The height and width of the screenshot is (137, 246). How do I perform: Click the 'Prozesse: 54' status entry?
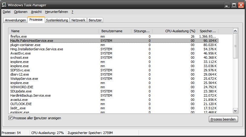click(11, 133)
